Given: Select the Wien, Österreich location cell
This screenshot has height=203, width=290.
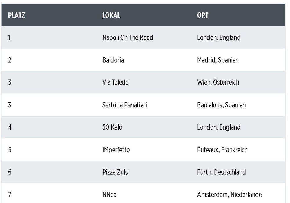Looking at the screenshot, I should [218, 82].
